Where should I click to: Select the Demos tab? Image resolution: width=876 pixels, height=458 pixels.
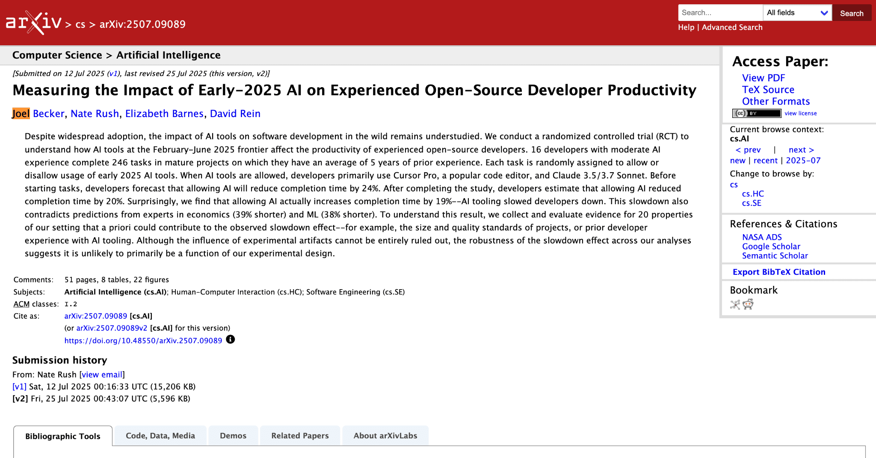233,435
